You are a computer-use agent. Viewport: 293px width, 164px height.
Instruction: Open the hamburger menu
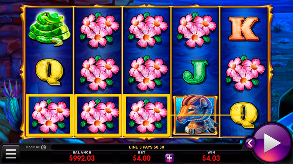click(x=11, y=154)
